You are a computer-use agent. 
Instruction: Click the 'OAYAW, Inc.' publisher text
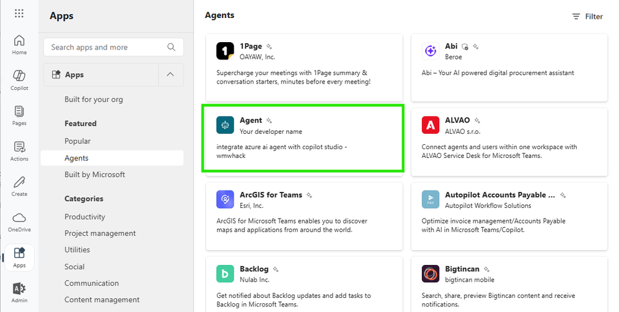(x=257, y=57)
